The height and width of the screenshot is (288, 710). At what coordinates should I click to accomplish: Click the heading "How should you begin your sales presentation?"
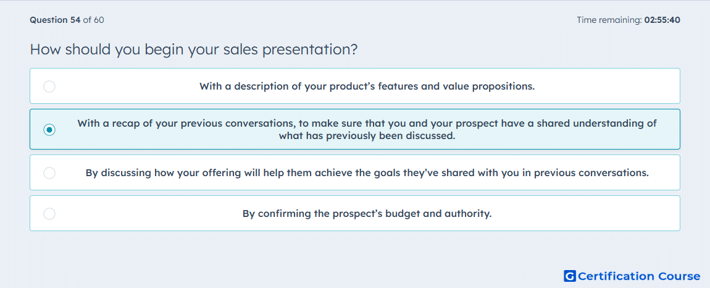[x=194, y=49]
